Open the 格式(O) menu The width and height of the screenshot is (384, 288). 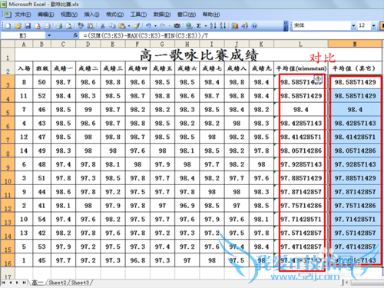point(115,15)
